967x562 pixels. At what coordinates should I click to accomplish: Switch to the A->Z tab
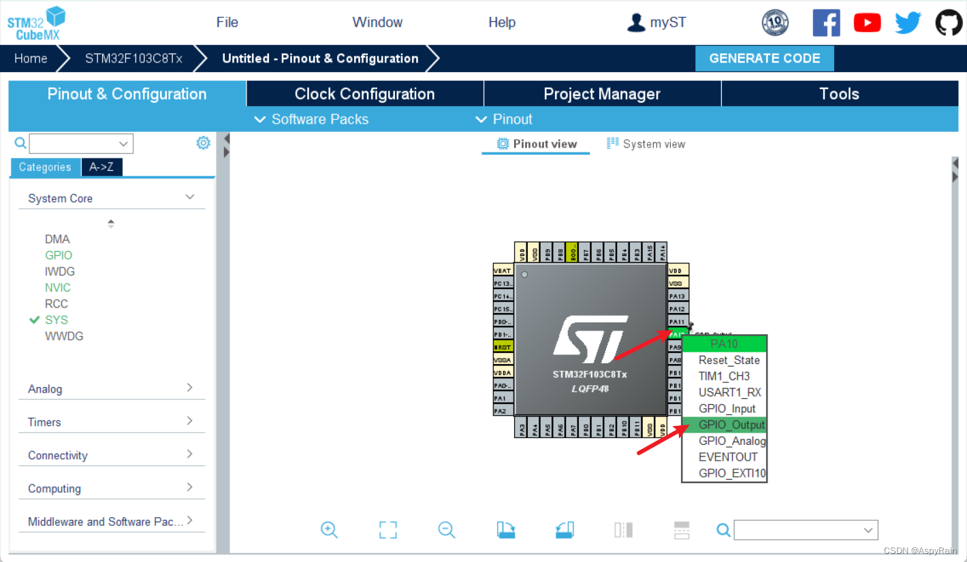click(x=101, y=167)
